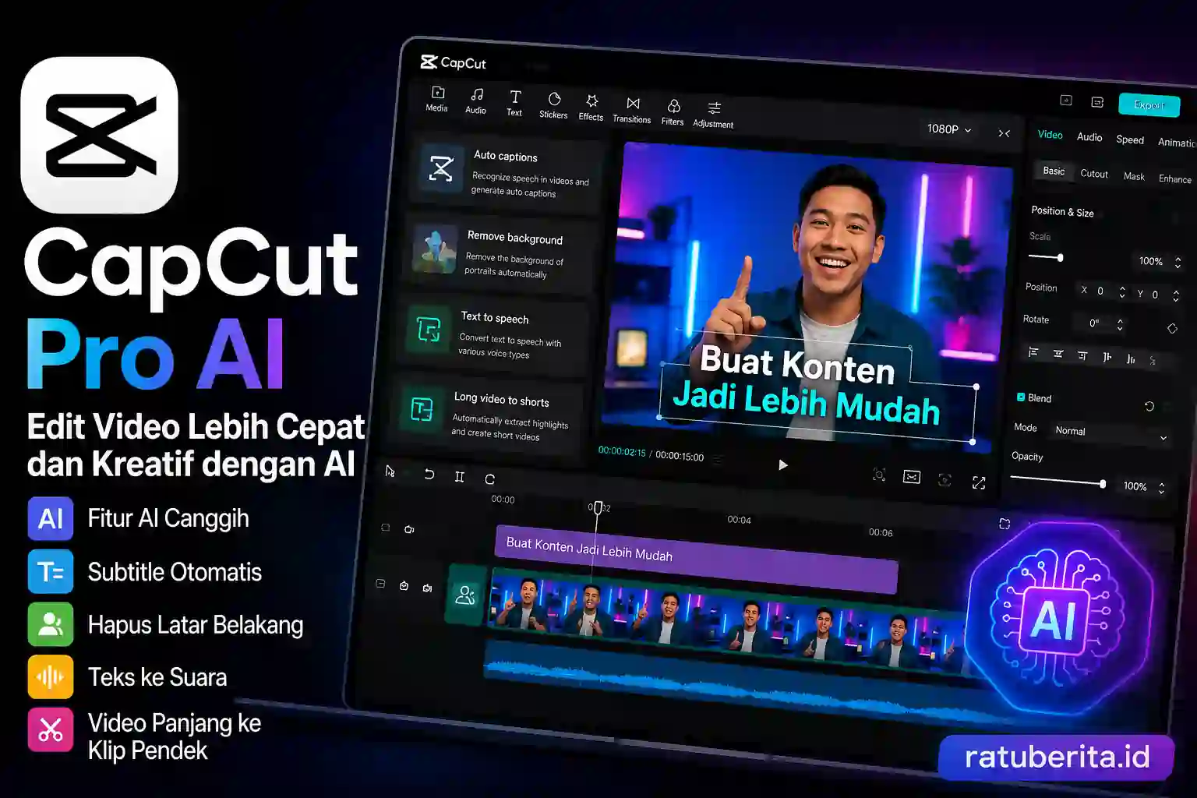Select the Mask sub-tab
This screenshot has height=798, width=1197.
(x=1134, y=176)
